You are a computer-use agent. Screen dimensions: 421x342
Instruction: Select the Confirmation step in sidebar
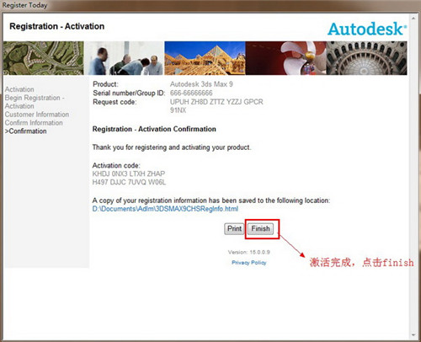[x=26, y=131]
